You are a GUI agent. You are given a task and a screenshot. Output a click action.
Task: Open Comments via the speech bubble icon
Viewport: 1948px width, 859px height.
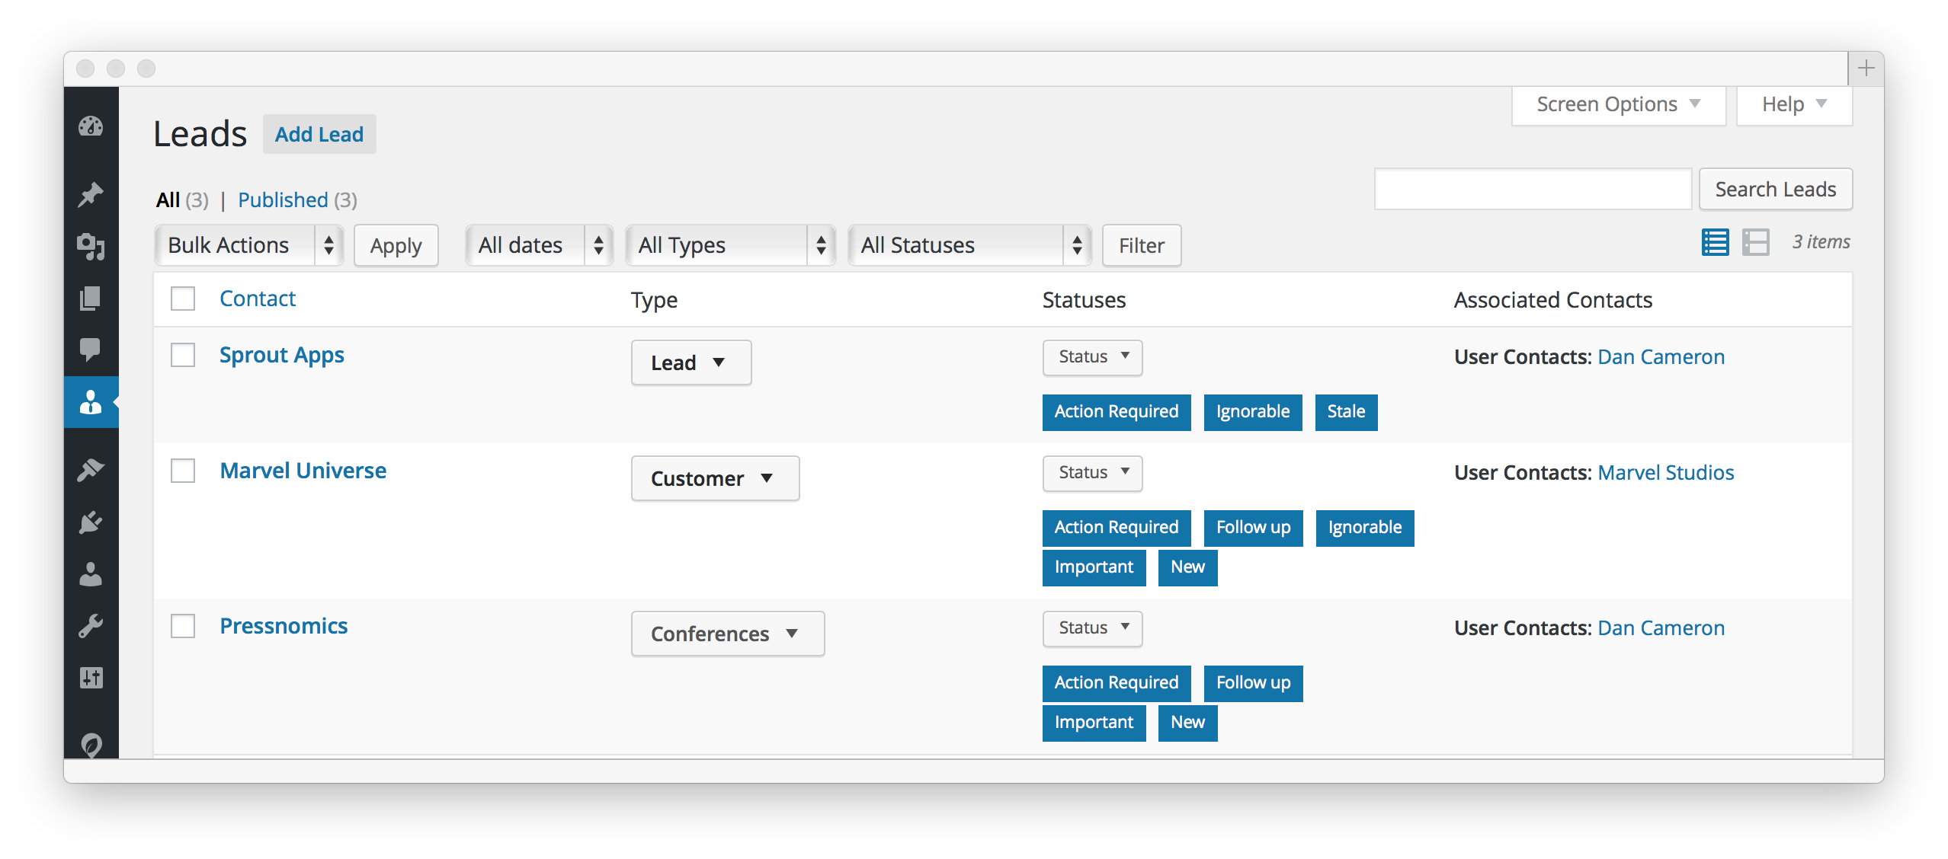(x=91, y=350)
